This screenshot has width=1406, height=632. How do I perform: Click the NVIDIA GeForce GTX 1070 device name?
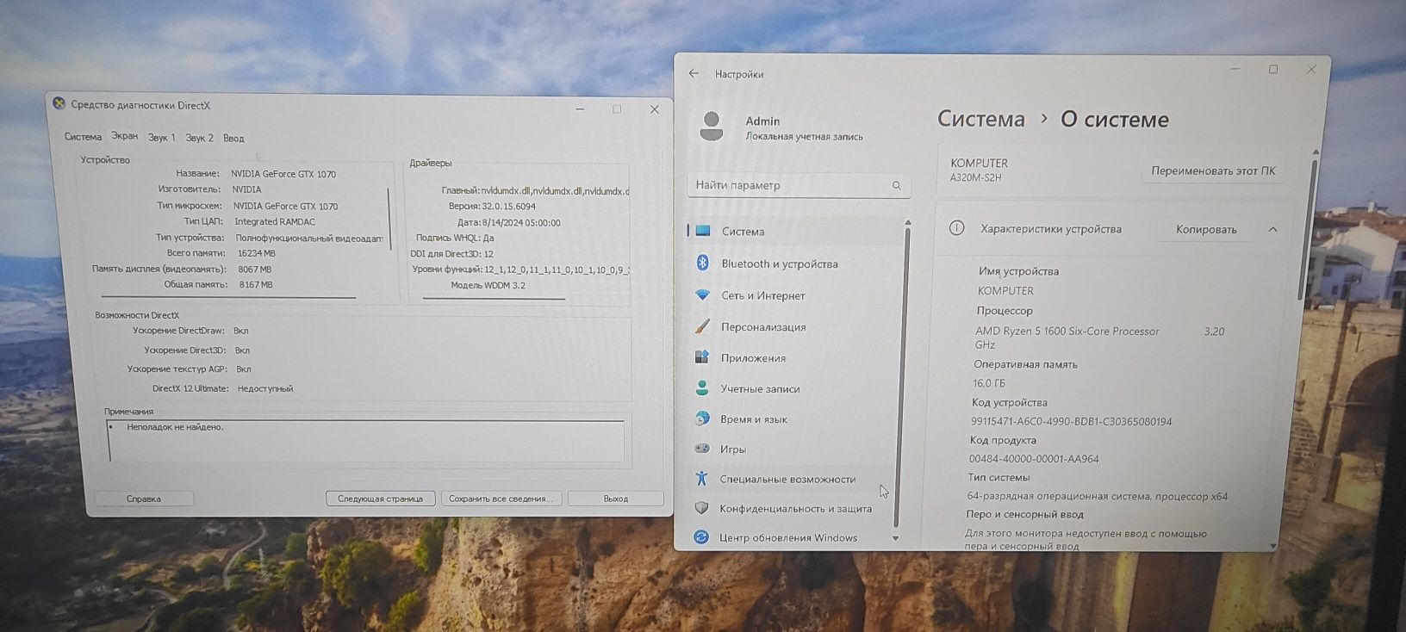[x=283, y=174]
